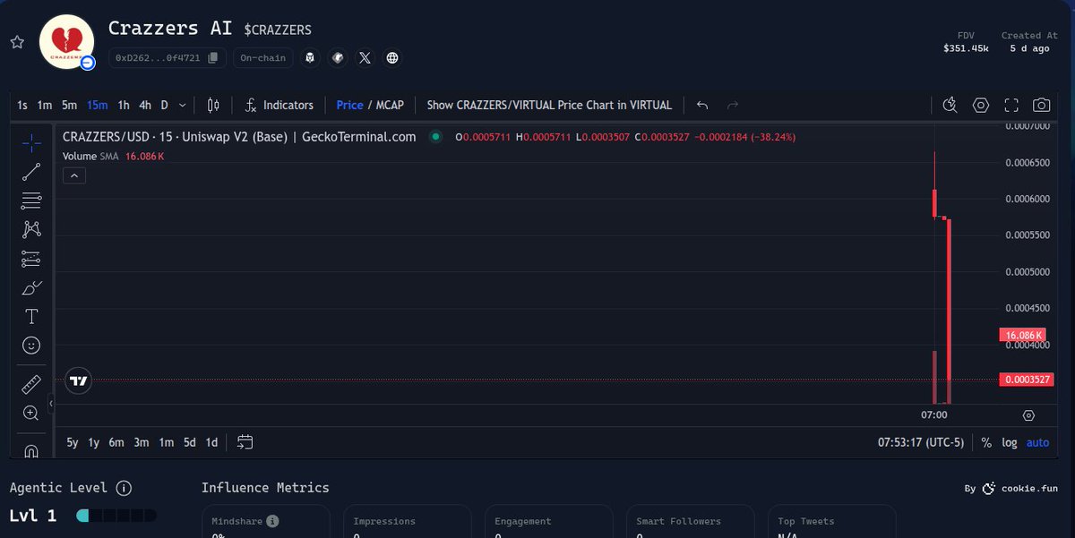The image size is (1075, 538).
Task: Open the Mindshare info icon
Action: click(272, 521)
